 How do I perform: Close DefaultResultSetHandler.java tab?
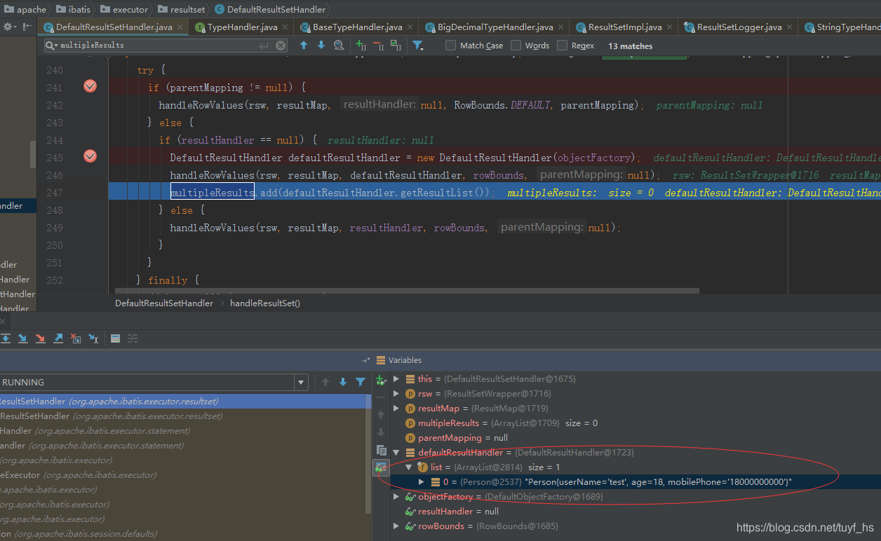[180, 27]
